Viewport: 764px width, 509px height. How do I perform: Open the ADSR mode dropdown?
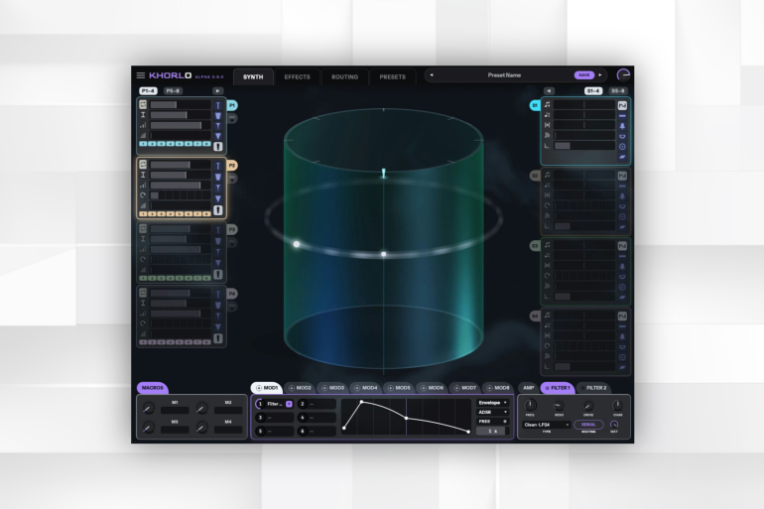point(492,412)
